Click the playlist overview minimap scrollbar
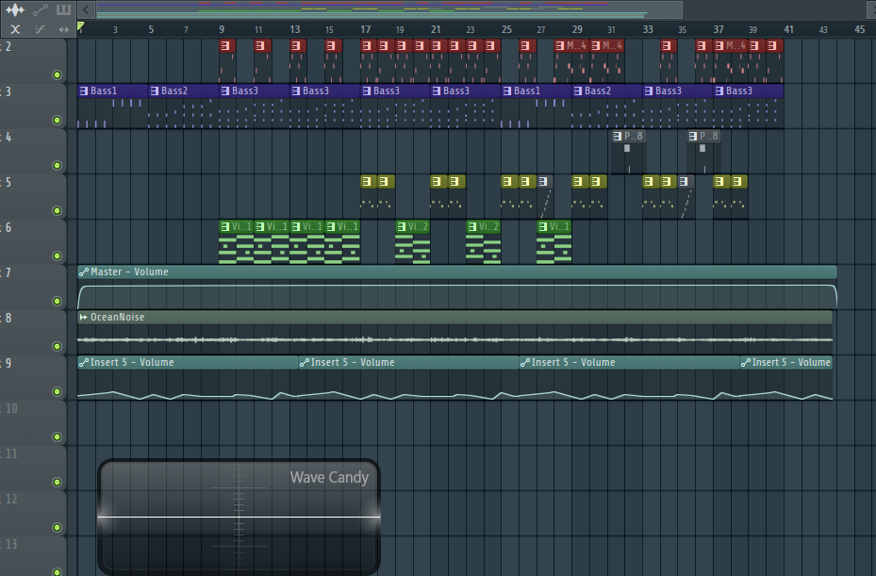This screenshot has height=576, width=876. 389,9
